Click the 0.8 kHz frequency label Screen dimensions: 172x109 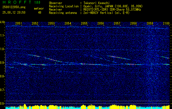click(2, 76)
